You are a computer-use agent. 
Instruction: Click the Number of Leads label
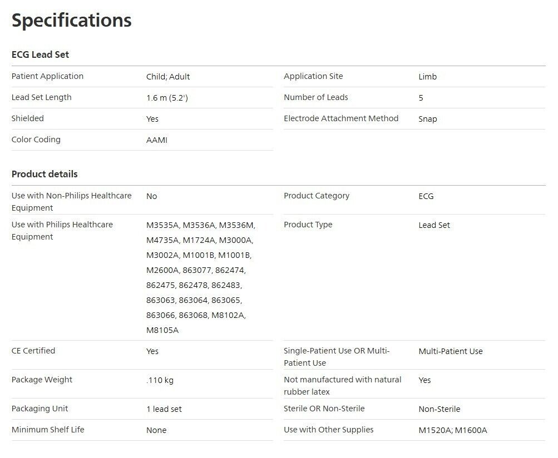point(315,97)
